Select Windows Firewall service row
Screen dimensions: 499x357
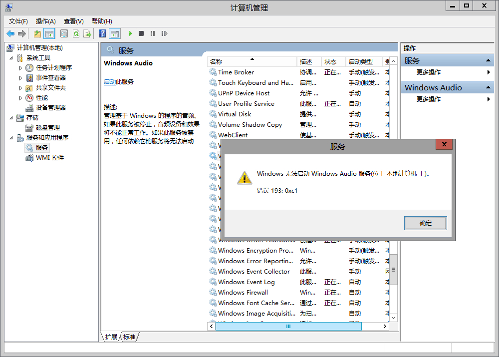click(298, 293)
